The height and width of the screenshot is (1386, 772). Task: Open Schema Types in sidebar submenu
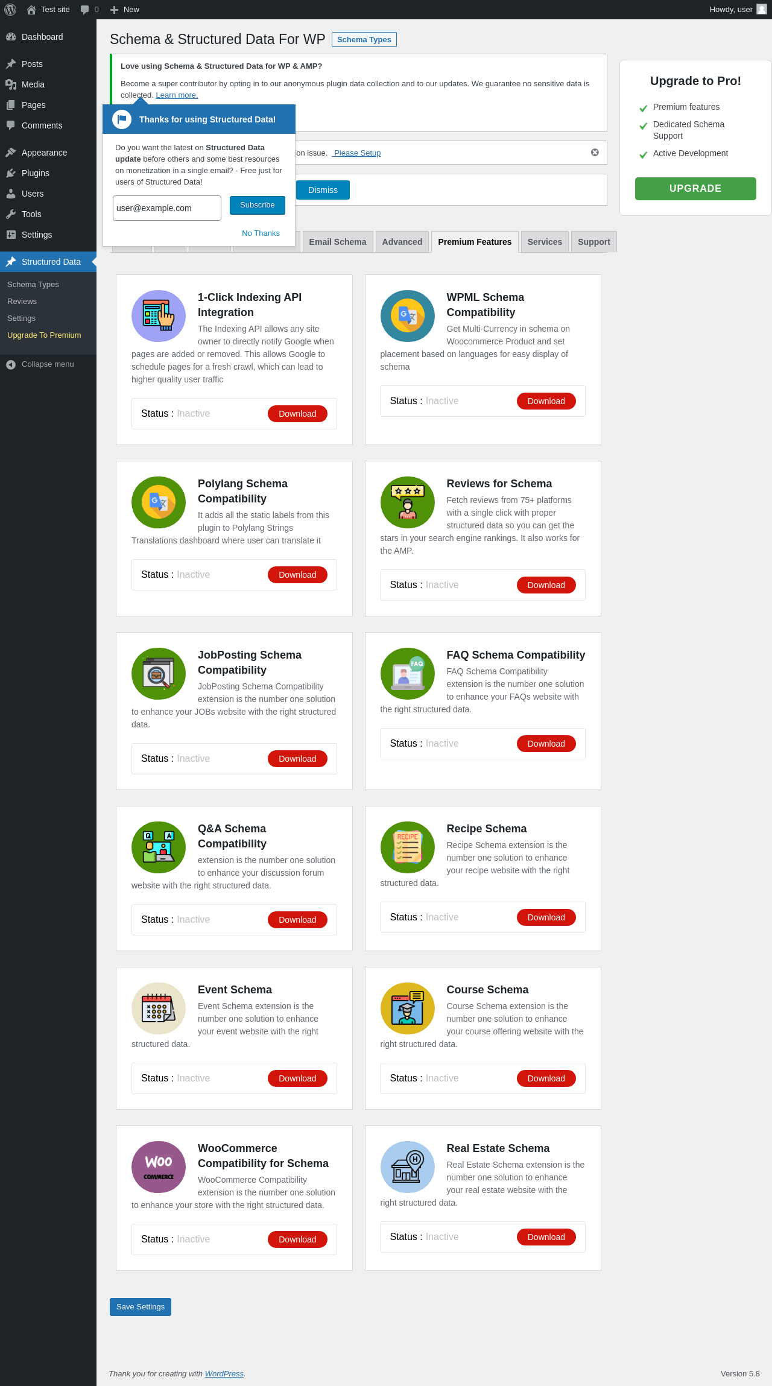(33, 285)
